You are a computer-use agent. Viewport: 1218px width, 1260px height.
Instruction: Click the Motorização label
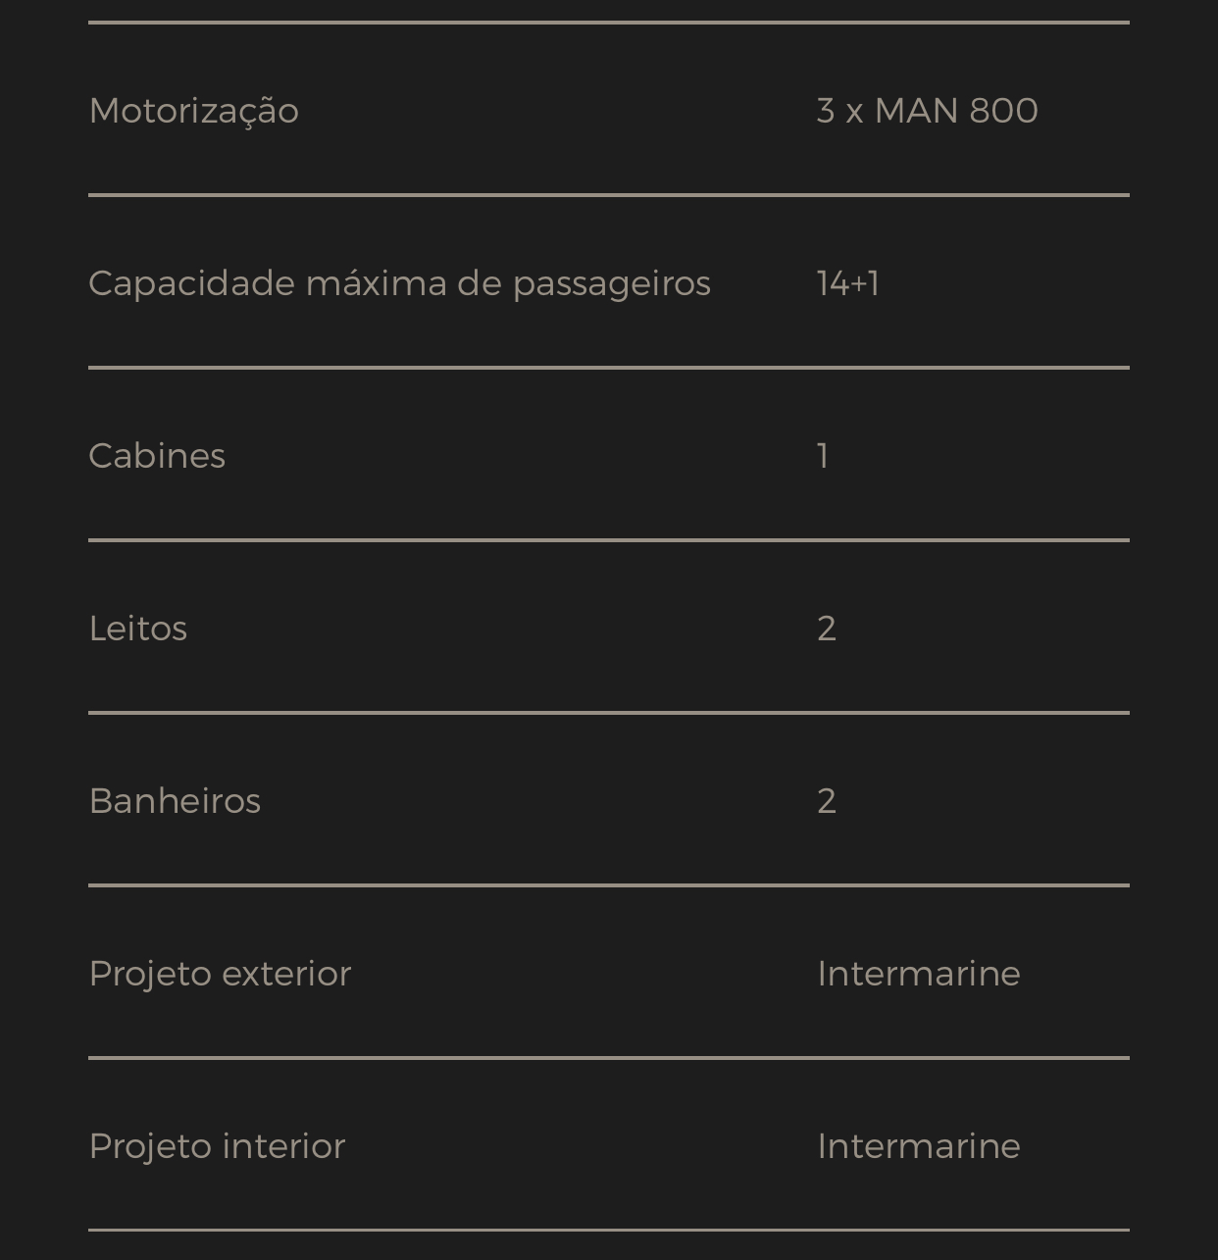point(193,111)
